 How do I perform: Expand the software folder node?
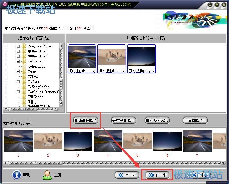[x=18, y=61]
